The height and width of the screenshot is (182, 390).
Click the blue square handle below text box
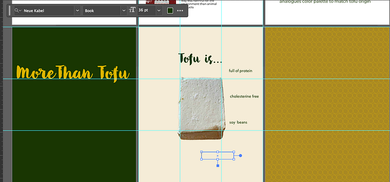pyautogui.click(x=218, y=165)
